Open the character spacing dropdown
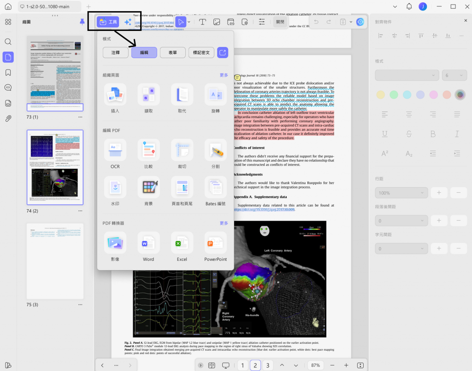Screen dimensions: 472x371 pos(401,248)
